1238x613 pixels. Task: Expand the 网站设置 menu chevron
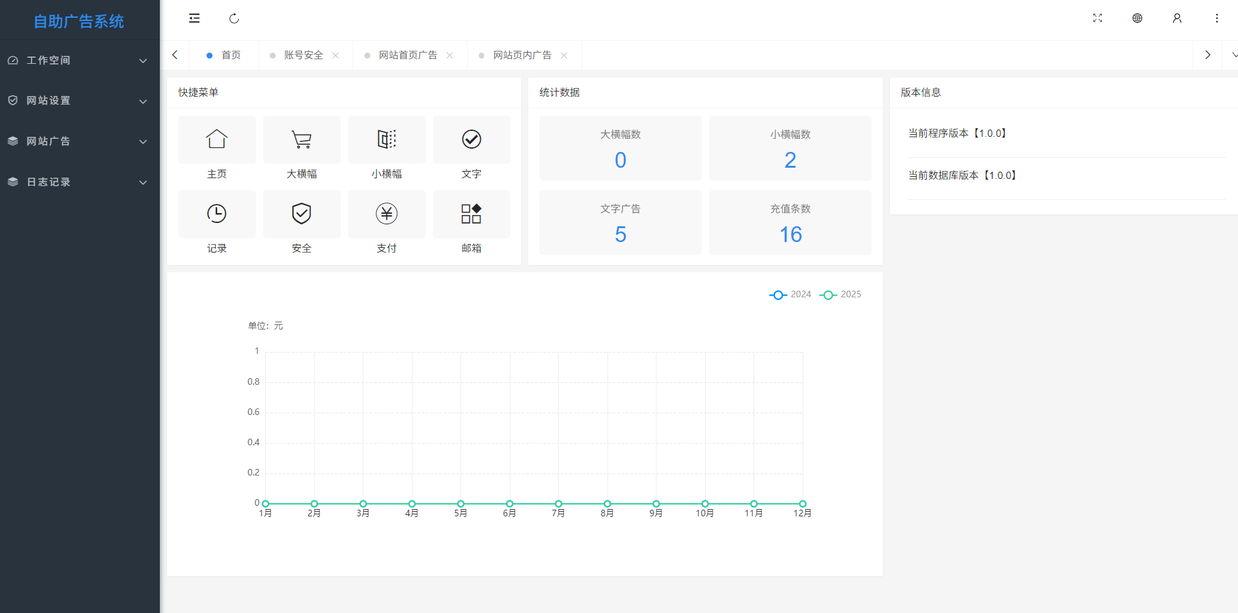click(143, 101)
